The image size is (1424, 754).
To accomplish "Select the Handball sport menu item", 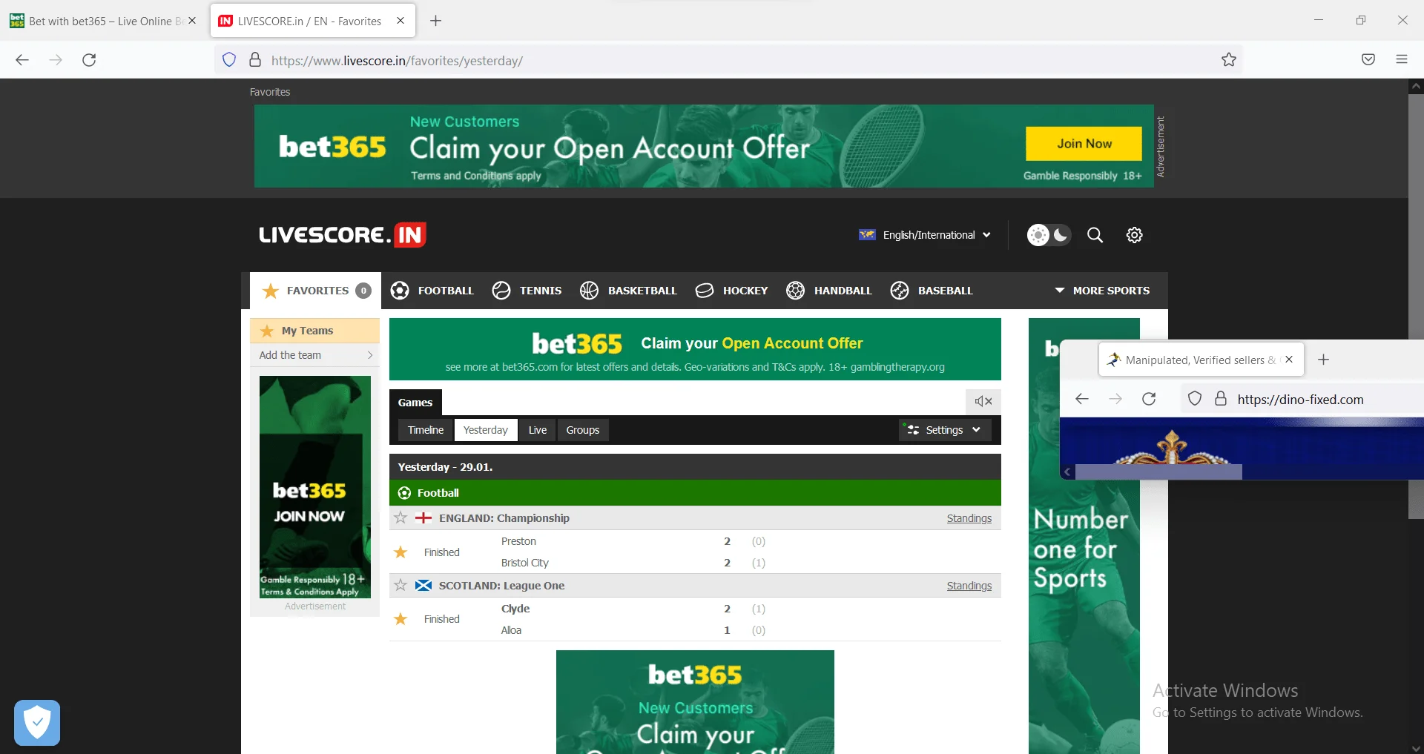I will [x=829, y=291].
